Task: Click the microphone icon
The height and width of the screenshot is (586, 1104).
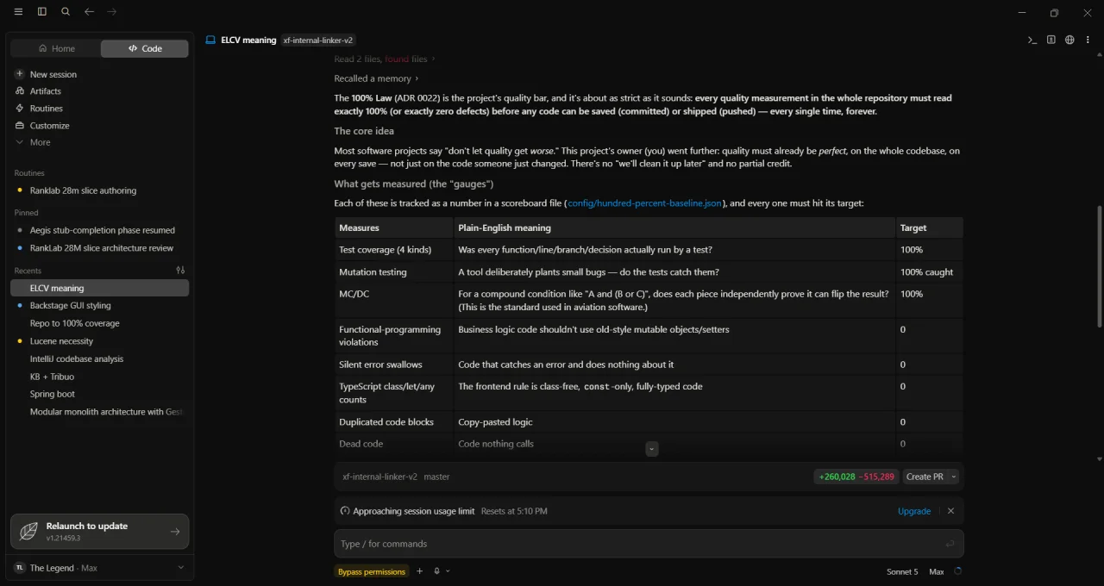Action: pyautogui.click(x=437, y=571)
